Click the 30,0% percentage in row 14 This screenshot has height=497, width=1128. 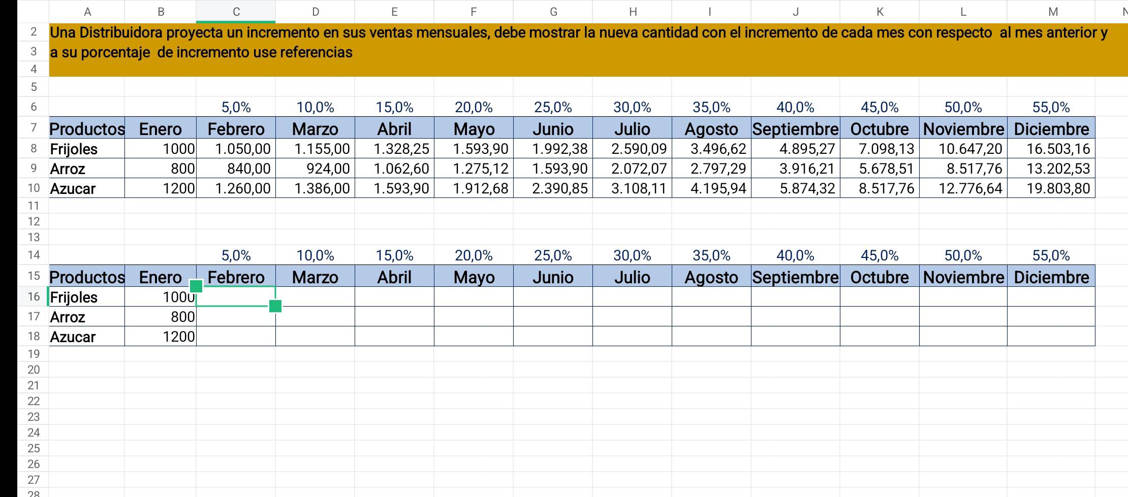point(632,255)
